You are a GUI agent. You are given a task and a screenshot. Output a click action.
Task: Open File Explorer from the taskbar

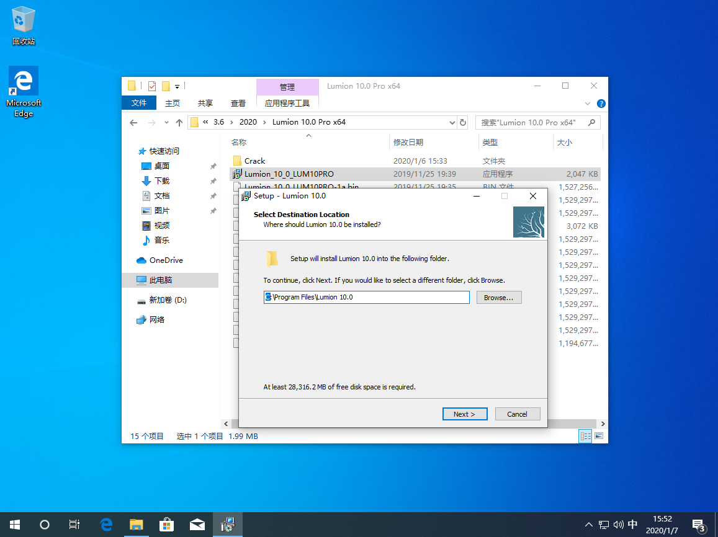[x=137, y=525]
